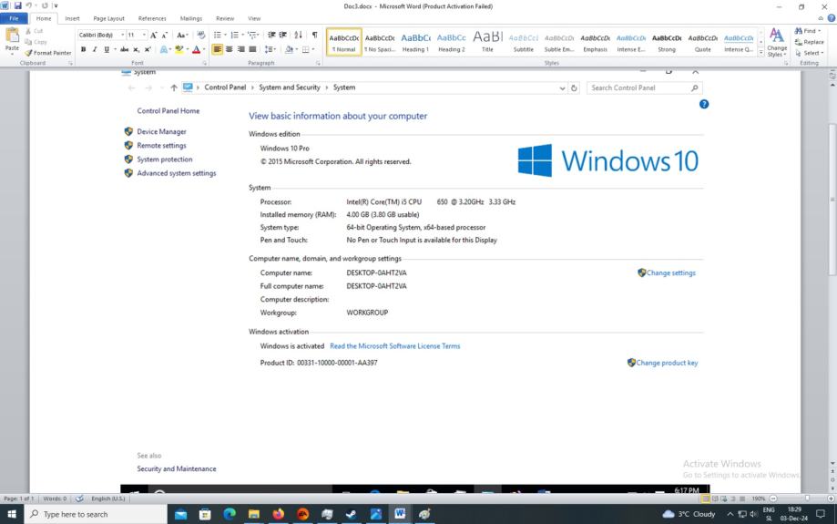
Task: Sort the selected text A to Z
Action: coord(298,36)
